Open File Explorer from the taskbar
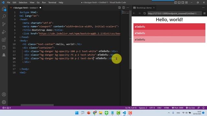 pos(101,113)
